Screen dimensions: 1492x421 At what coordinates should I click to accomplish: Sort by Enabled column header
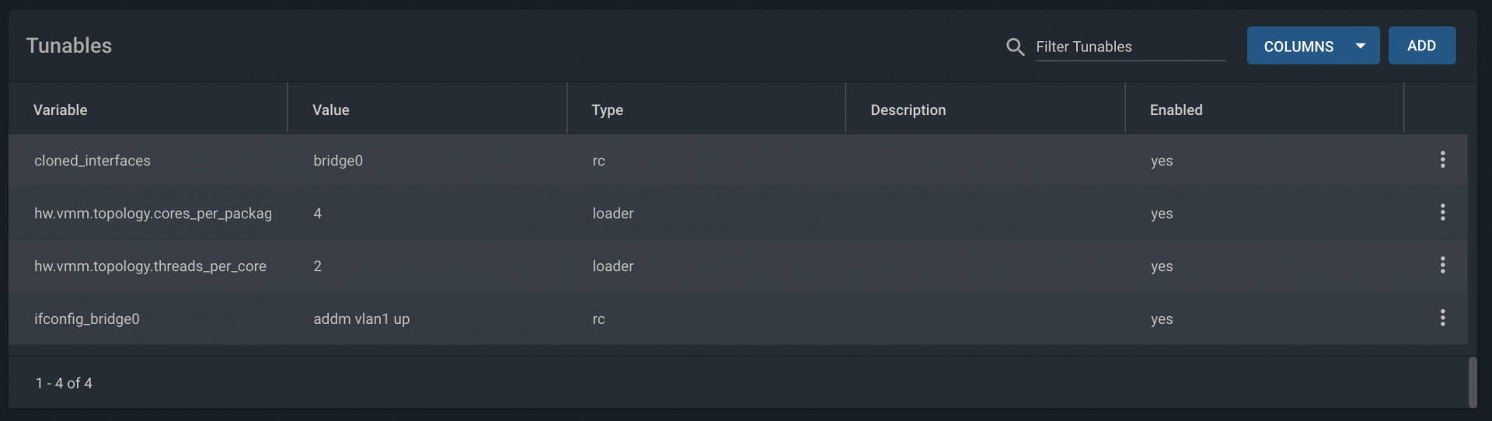pos(1177,110)
